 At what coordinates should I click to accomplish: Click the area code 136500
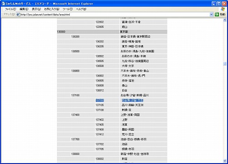coord(75,51)
